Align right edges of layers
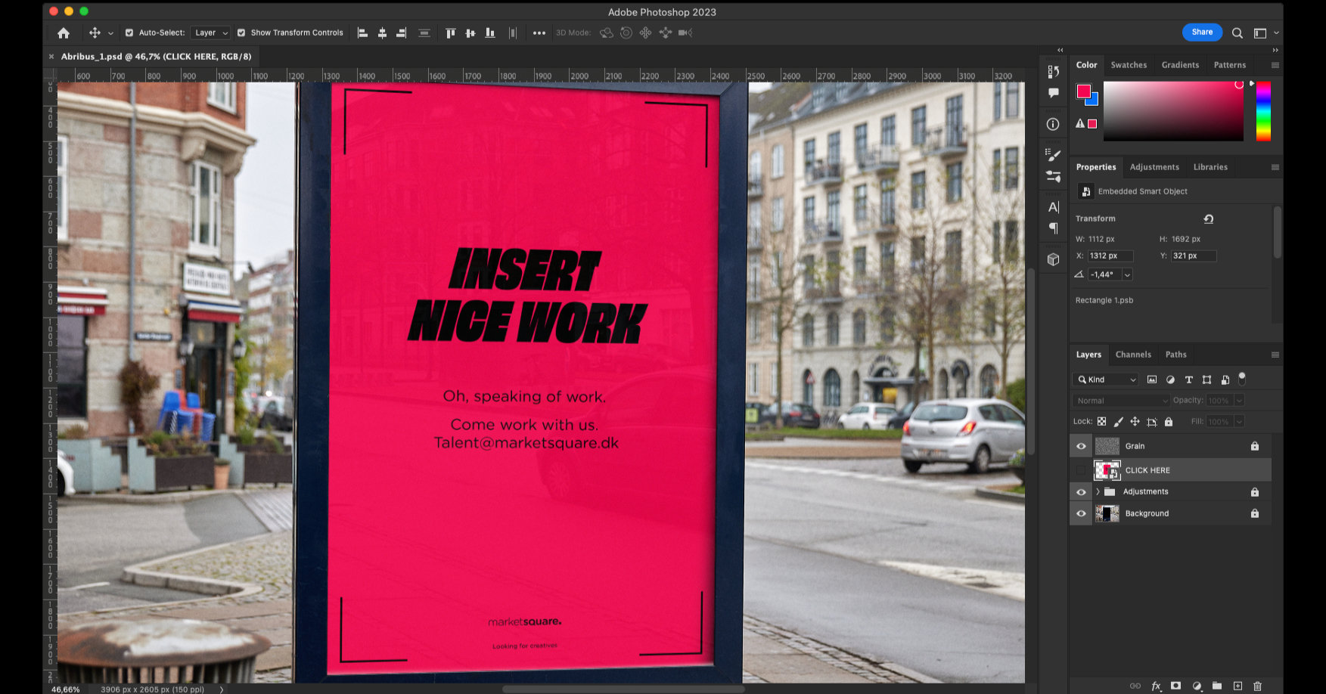1326x694 pixels. (402, 33)
